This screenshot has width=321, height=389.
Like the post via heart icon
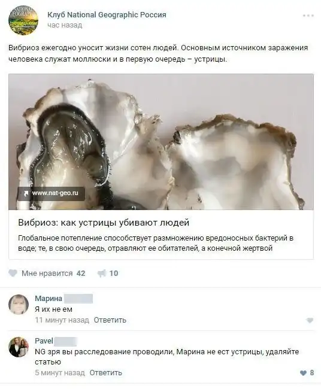pos(13,273)
